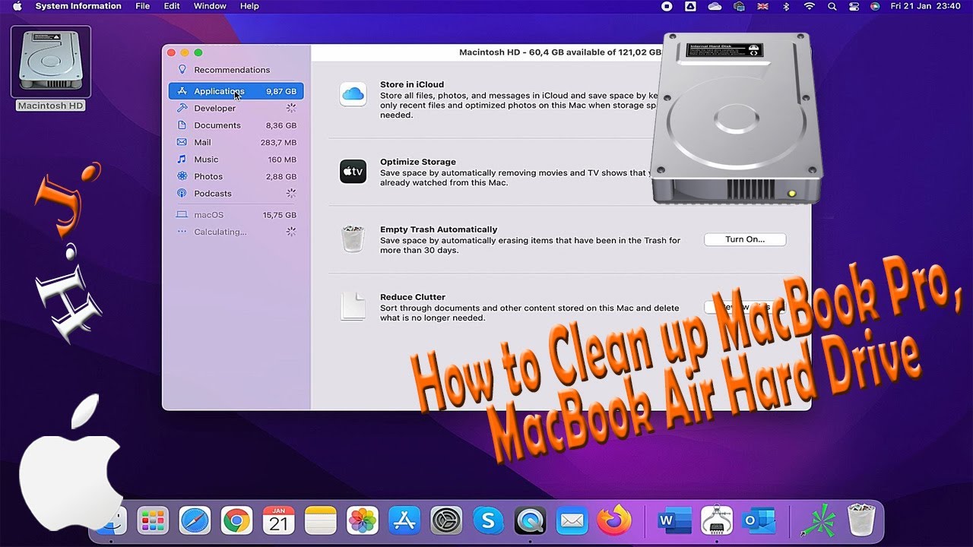The width and height of the screenshot is (973, 547).
Task: Open the Window menu
Action: 210,6
